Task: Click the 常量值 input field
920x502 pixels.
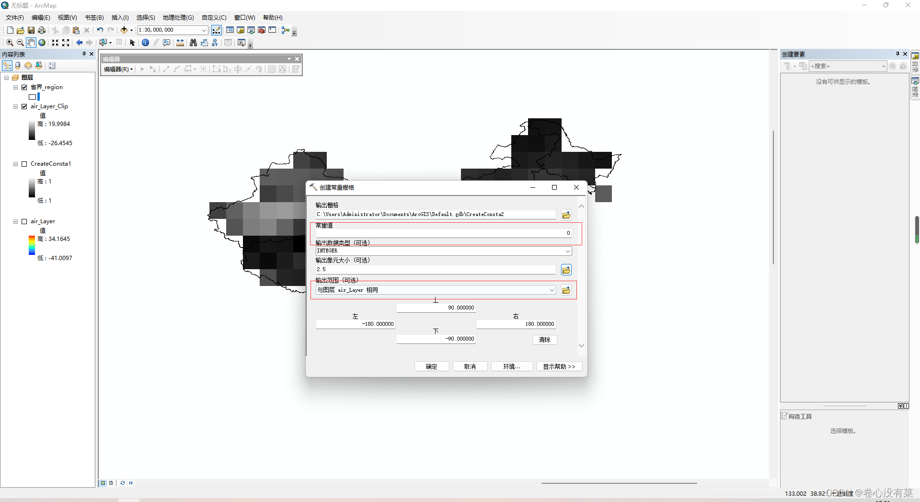Action: click(444, 233)
